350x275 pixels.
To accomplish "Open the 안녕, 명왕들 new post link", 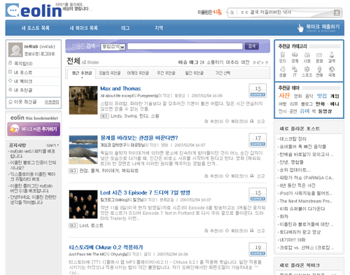I will [291, 162].
